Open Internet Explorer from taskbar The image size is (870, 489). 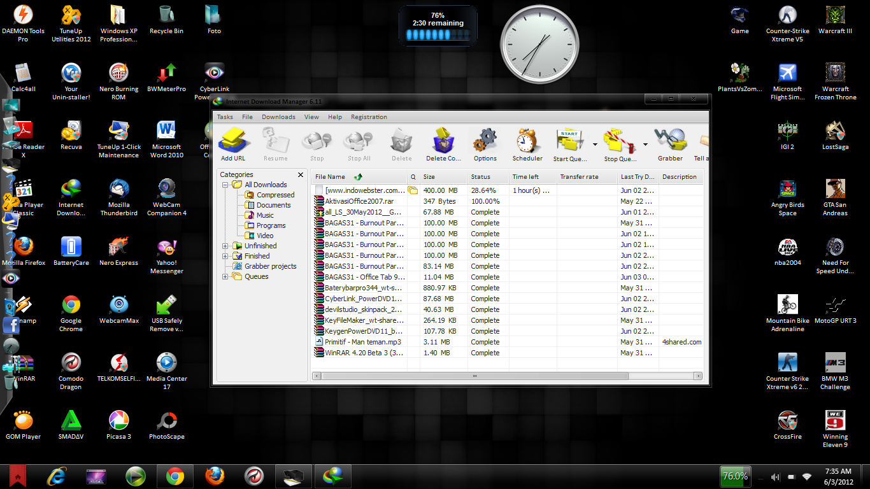pos(57,476)
